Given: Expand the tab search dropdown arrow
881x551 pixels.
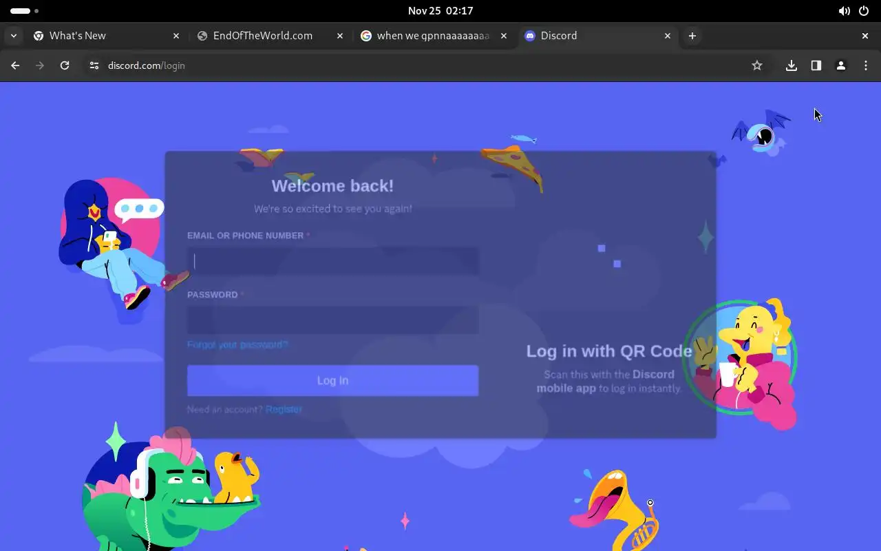Looking at the screenshot, I should 13,36.
